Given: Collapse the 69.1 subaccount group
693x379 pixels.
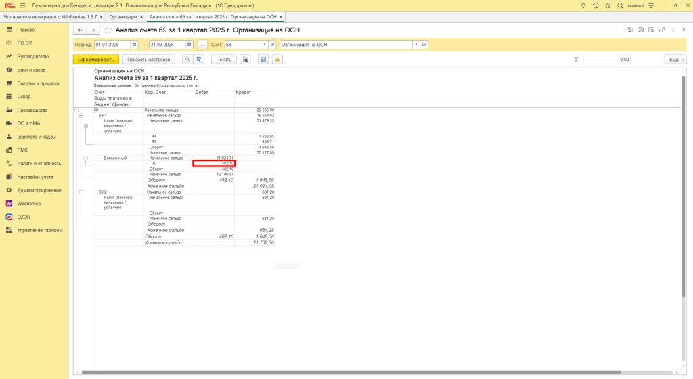Looking at the screenshot, I should click(x=81, y=116).
